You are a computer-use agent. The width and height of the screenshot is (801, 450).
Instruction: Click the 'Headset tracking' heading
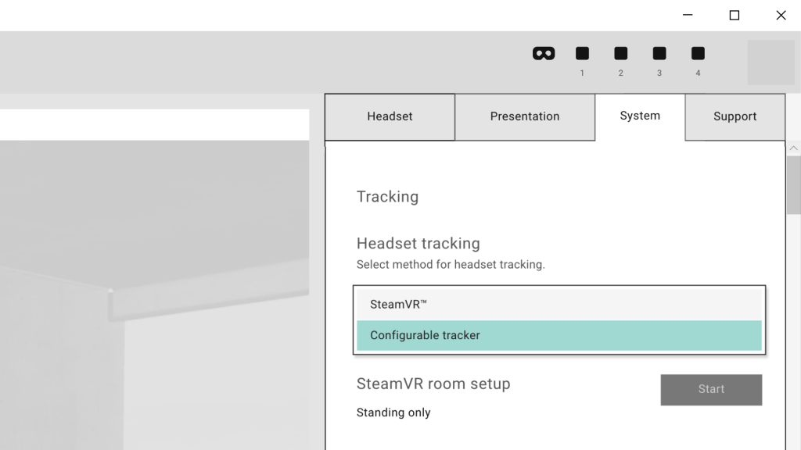[x=418, y=244]
